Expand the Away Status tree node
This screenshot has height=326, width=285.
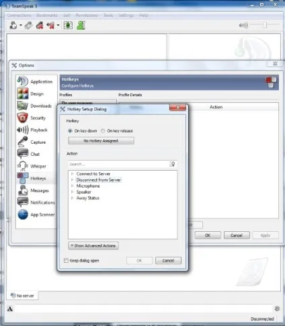72,198
